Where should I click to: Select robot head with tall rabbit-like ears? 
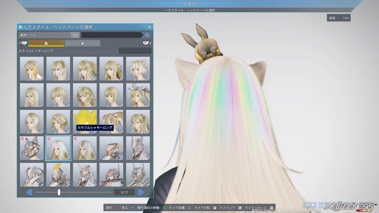pyautogui.click(x=138, y=148)
